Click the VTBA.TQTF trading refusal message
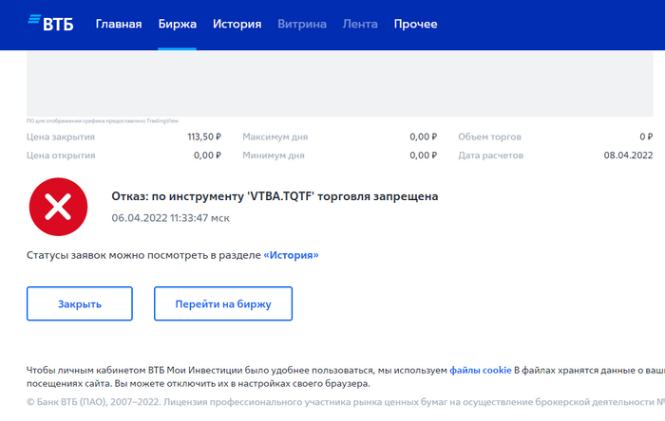Screen dimensions: 665x421 275,196
